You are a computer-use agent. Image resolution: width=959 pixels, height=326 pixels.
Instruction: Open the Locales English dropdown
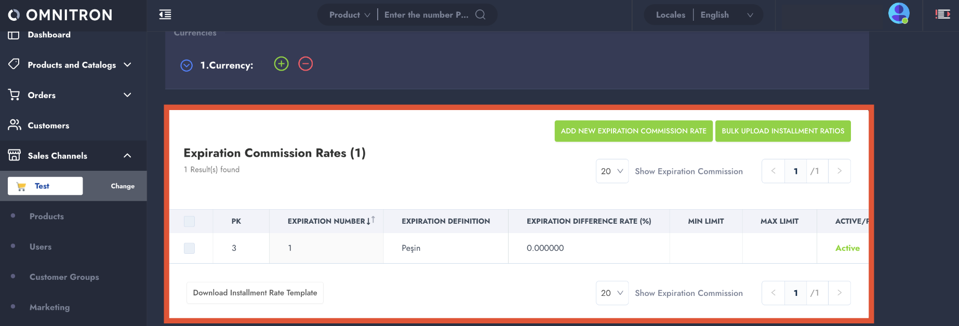coord(726,15)
